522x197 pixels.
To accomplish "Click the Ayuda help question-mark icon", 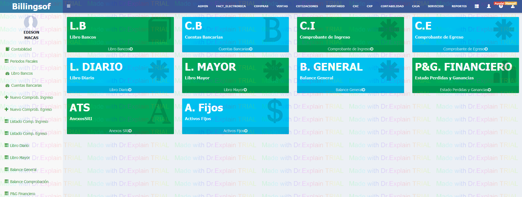I will point(501,6).
